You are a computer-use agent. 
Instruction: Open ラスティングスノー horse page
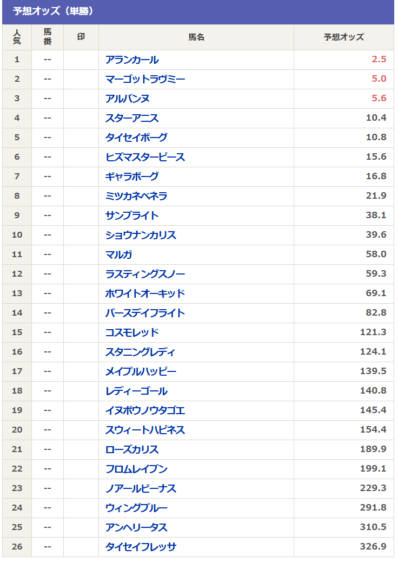coord(145,274)
